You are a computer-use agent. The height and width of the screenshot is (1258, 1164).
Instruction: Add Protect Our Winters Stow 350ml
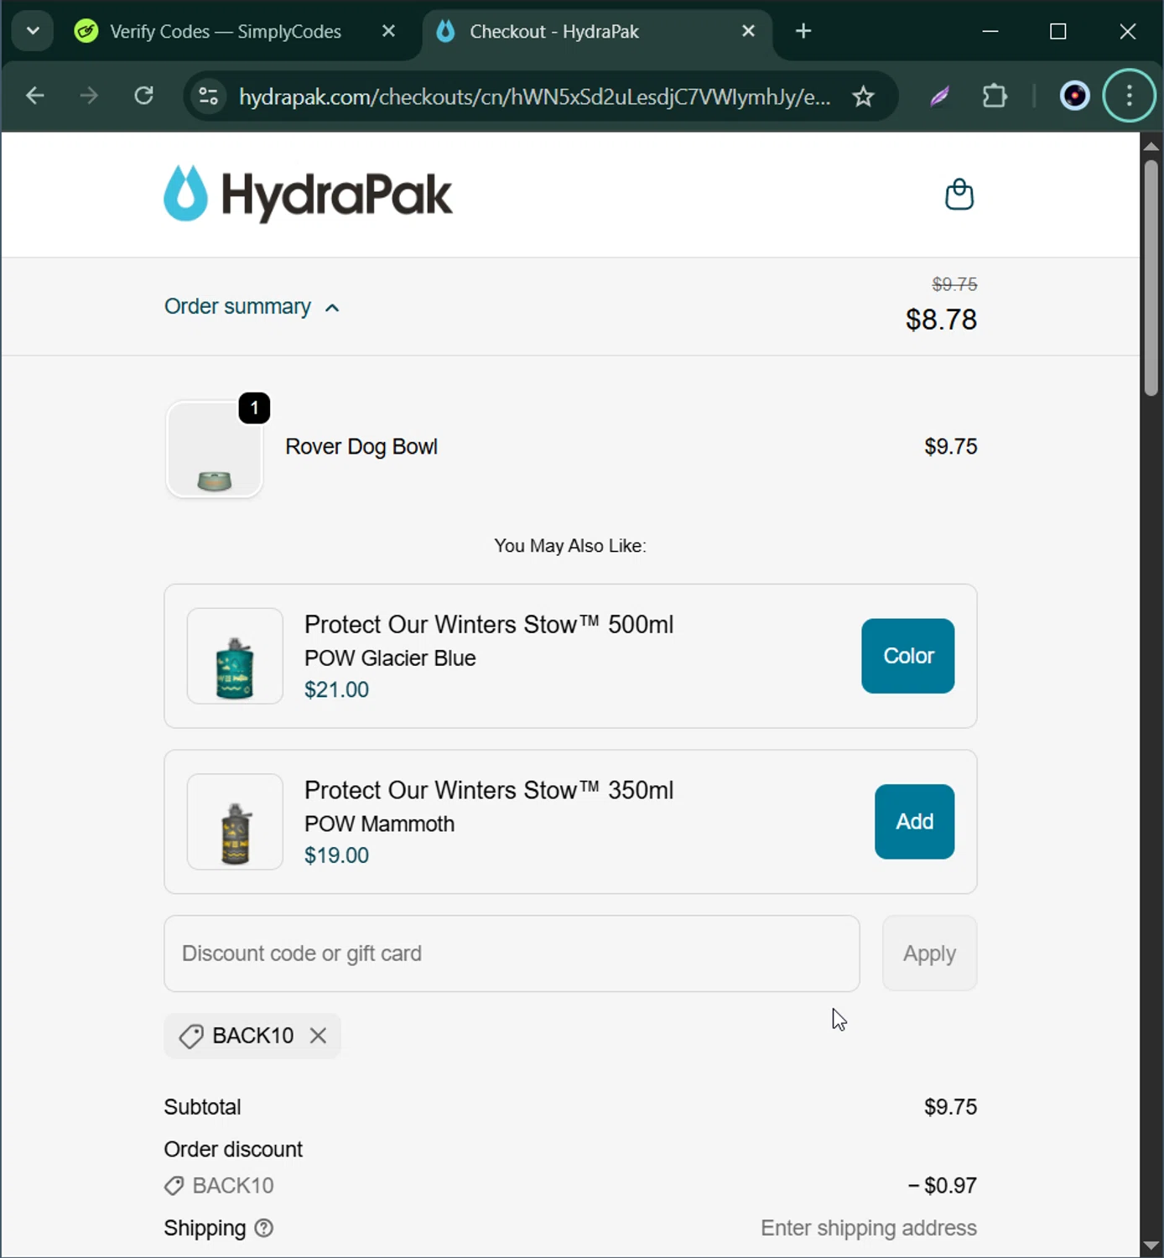914,822
